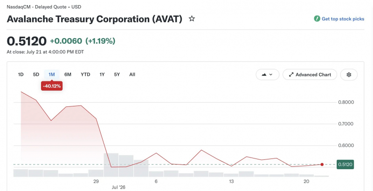
Task: Open the Advanced Chart button
Action: 310,75
